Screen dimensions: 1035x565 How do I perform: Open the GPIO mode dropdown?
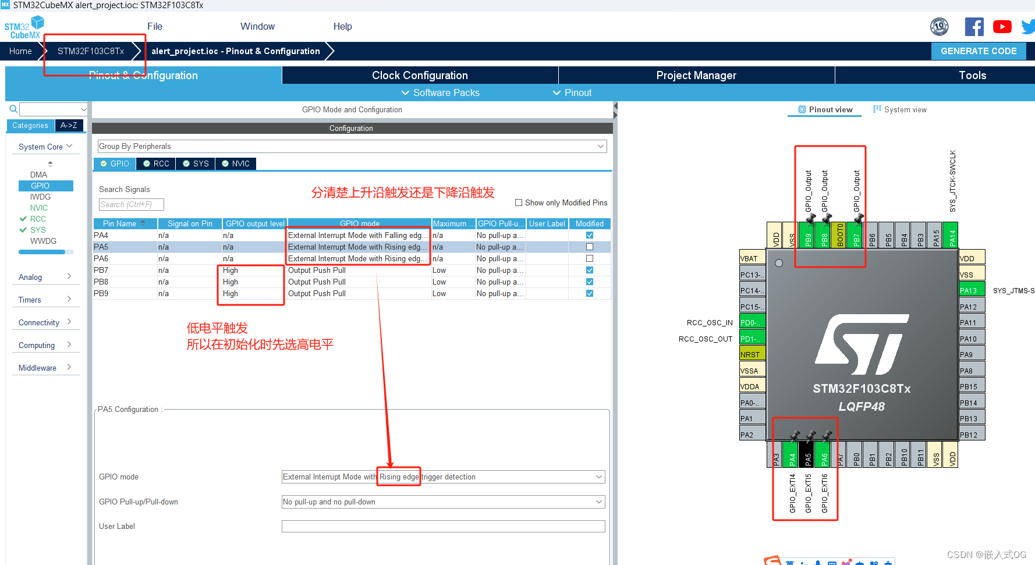pyautogui.click(x=443, y=477)
